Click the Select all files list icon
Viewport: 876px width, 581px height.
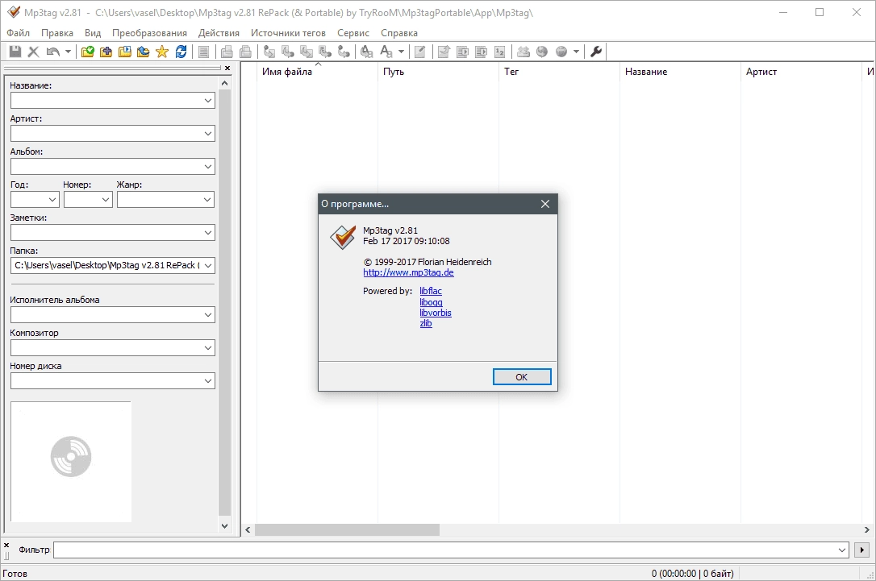pyautogui.click(x=204, y=52)
